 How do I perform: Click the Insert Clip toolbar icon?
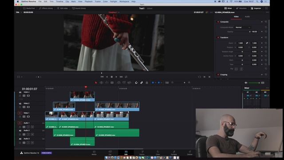(119, 83)
